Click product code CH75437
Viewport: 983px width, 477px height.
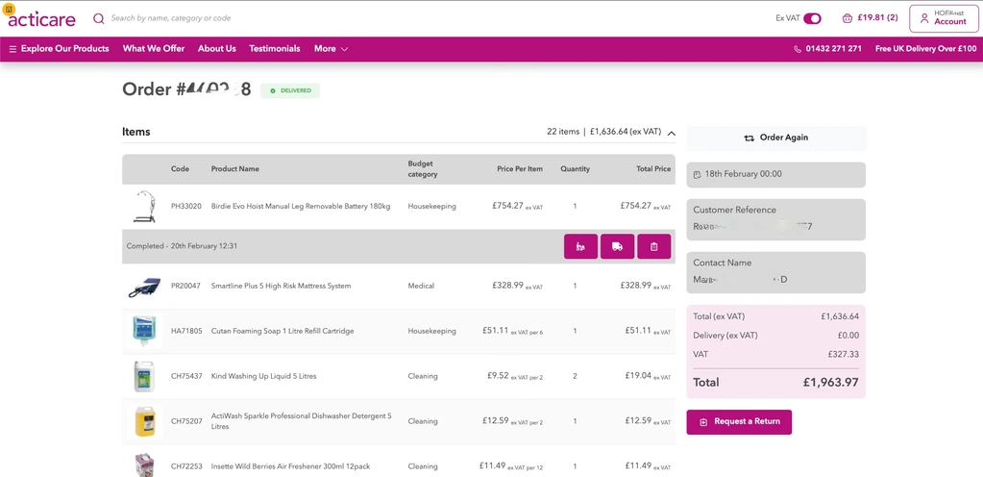[186, 377]
